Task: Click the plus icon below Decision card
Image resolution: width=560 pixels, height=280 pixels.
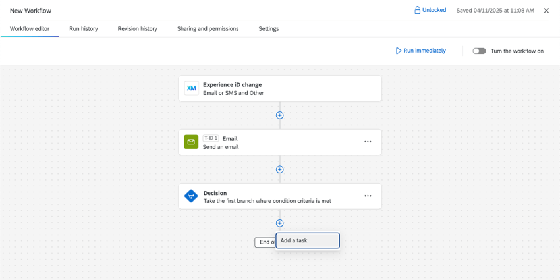Action: pos(279,223)
